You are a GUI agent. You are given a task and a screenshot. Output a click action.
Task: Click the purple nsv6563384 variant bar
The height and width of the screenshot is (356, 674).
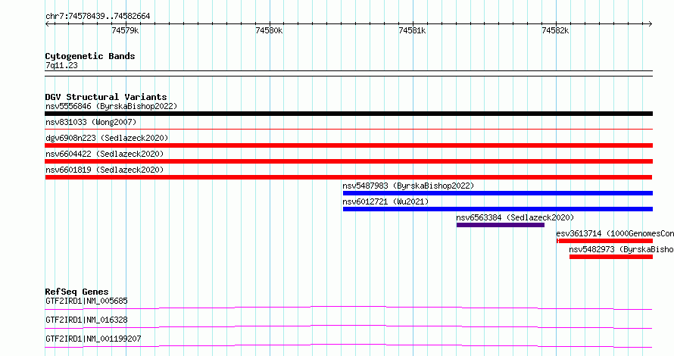(501, 225)
